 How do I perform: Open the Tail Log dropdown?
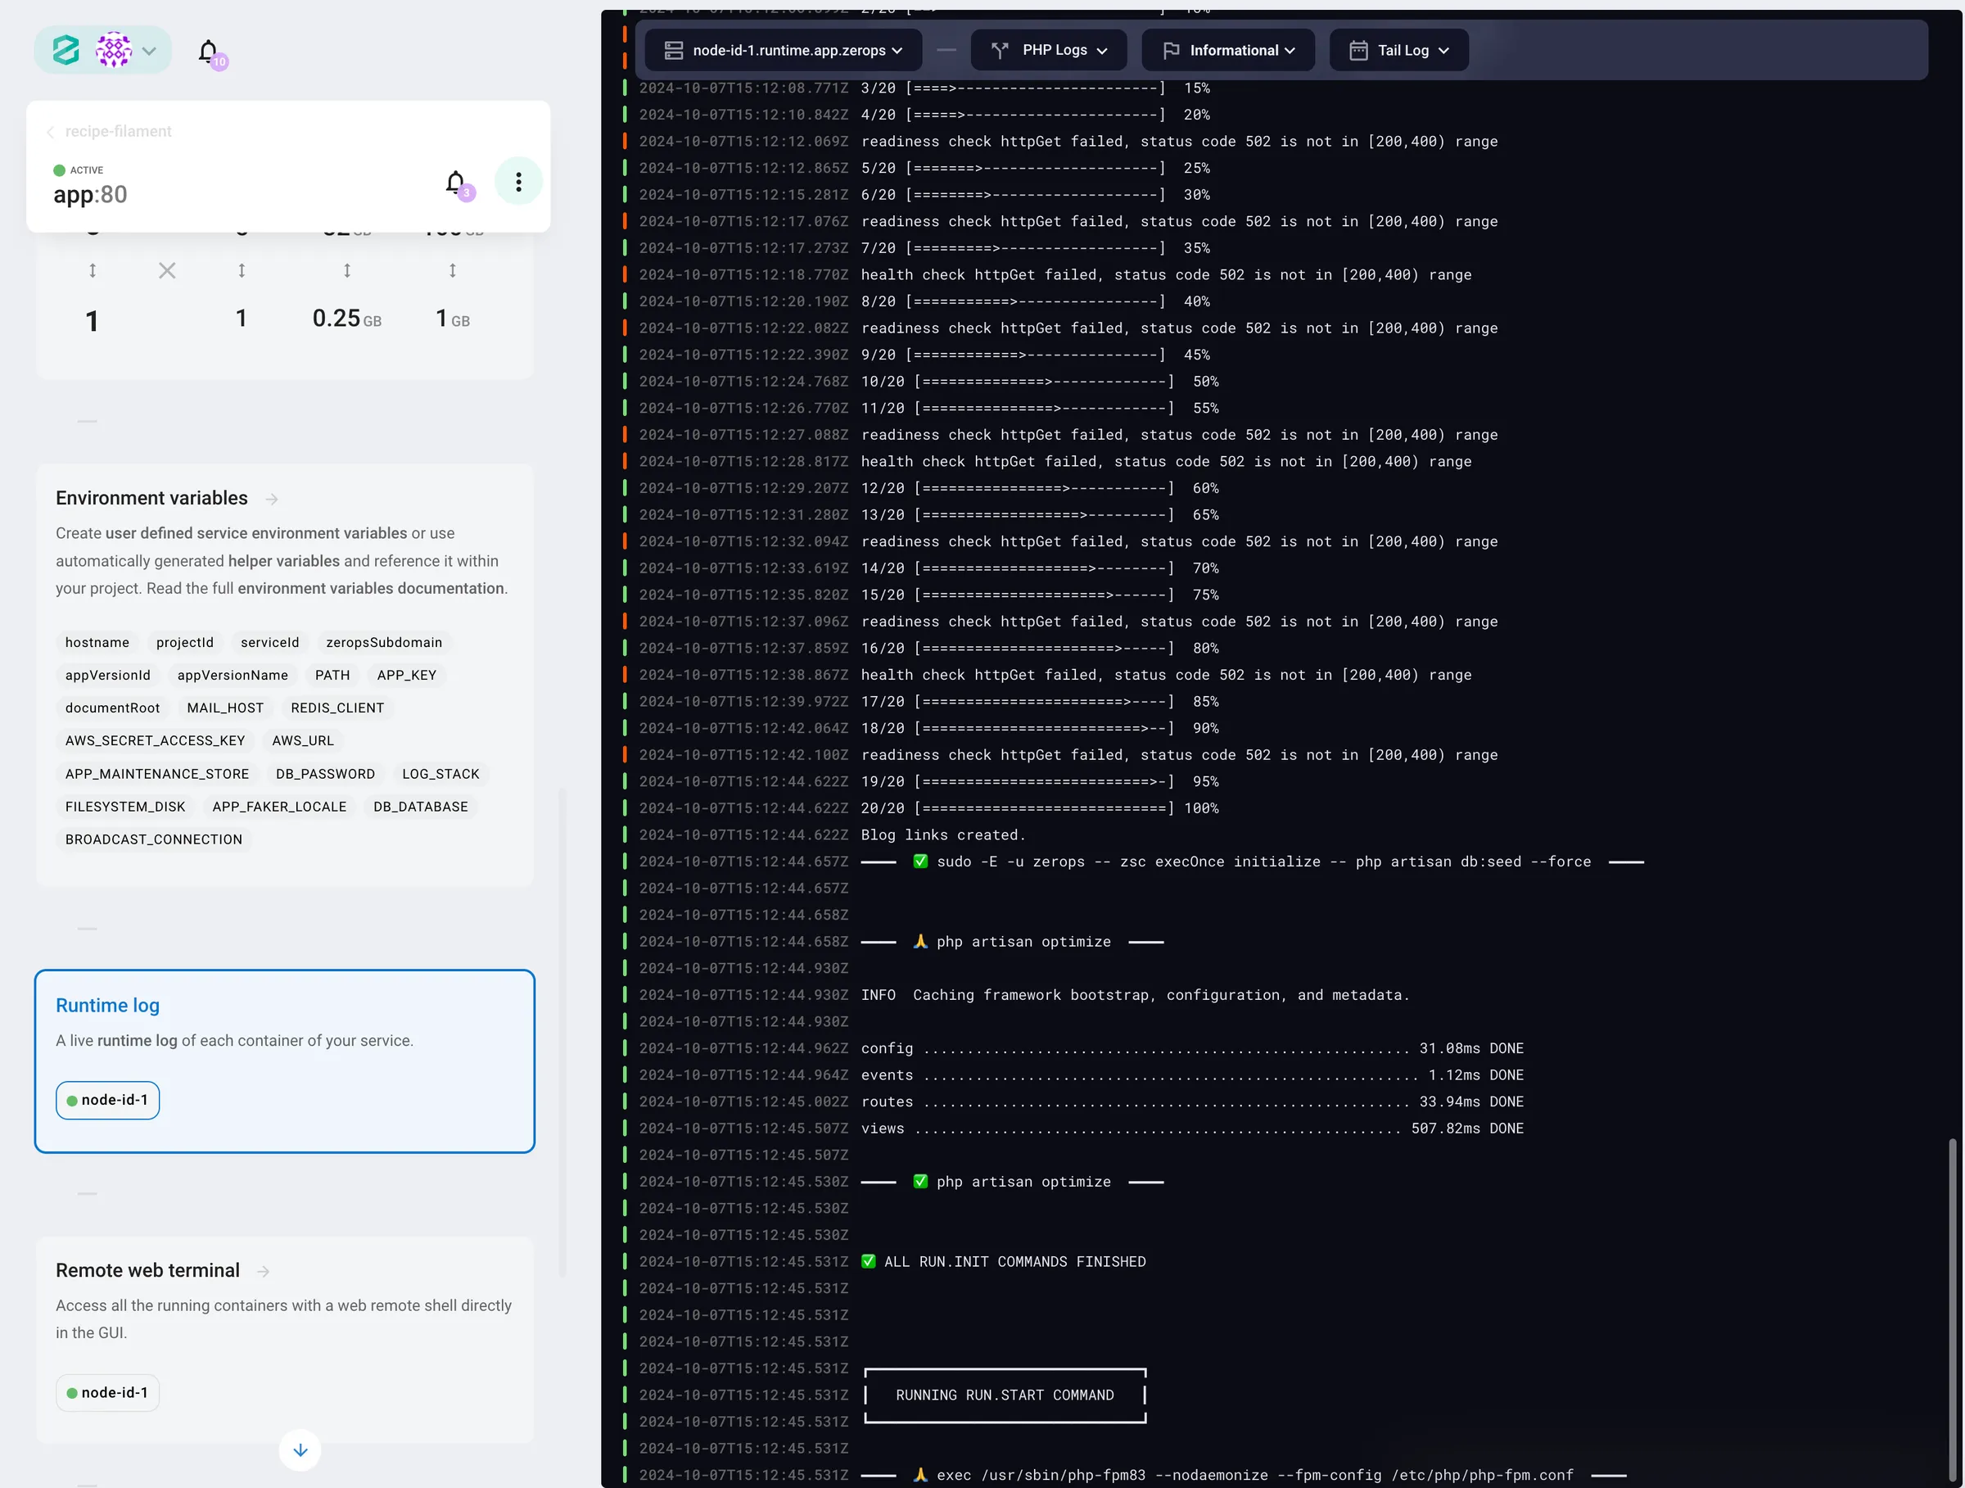point(1398,51)
